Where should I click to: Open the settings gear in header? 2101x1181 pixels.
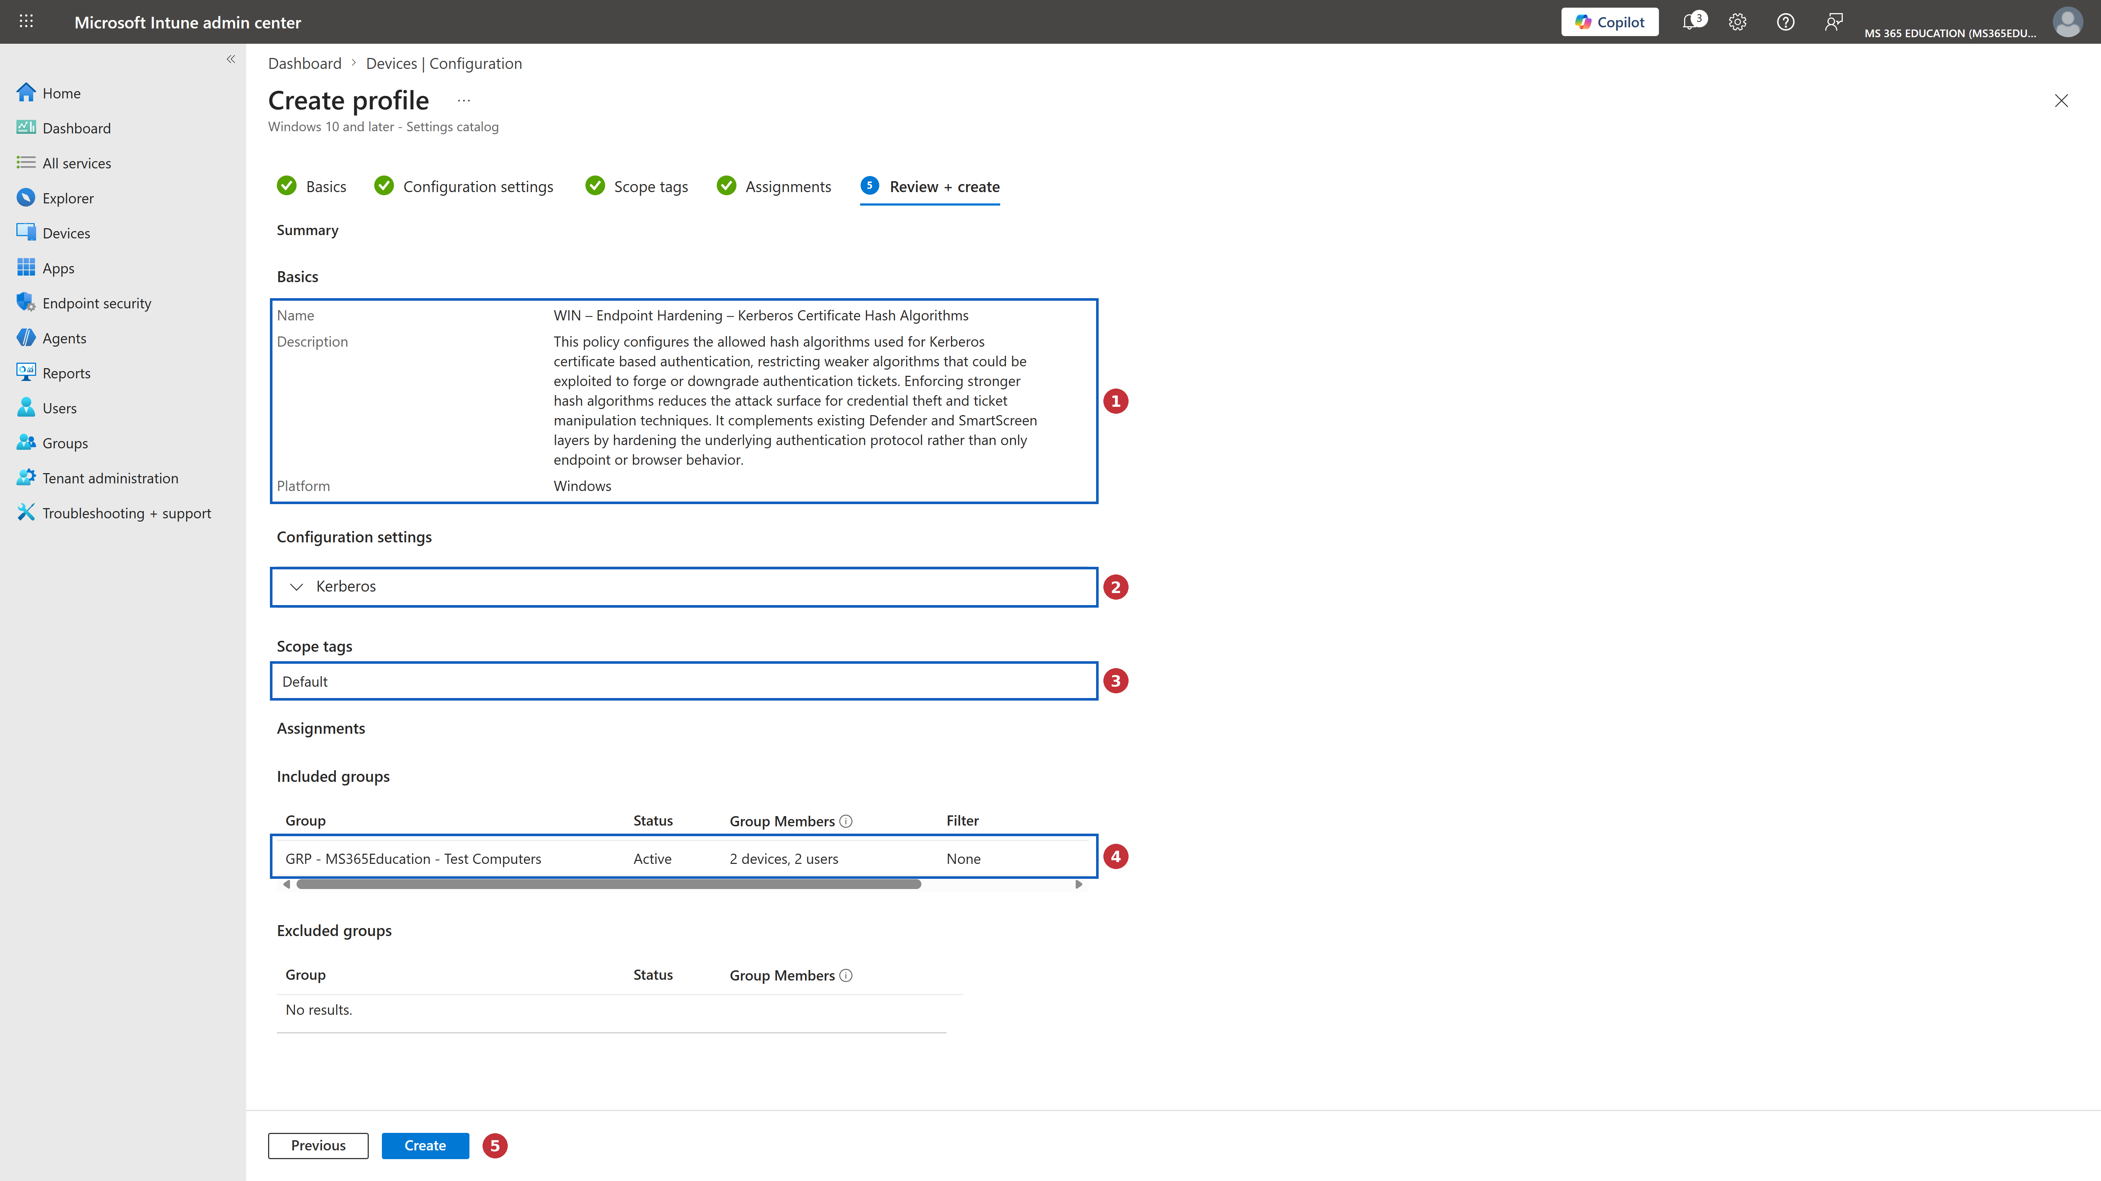point(1737,22)
